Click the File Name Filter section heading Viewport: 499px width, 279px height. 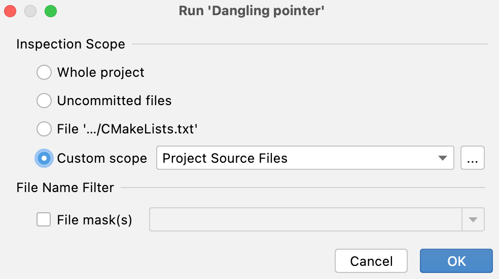coord(65,188)
